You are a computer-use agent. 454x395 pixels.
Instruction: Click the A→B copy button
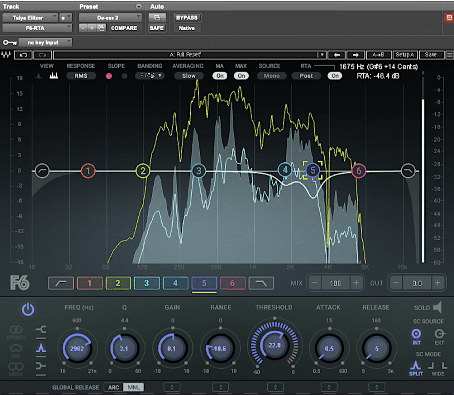[378, 55]
